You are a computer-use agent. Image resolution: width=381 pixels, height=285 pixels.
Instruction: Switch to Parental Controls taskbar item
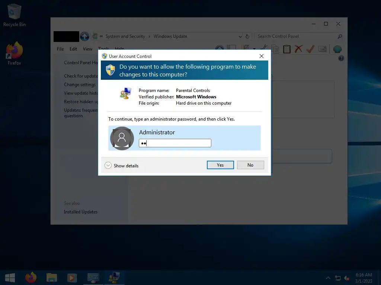pos(114,278)
